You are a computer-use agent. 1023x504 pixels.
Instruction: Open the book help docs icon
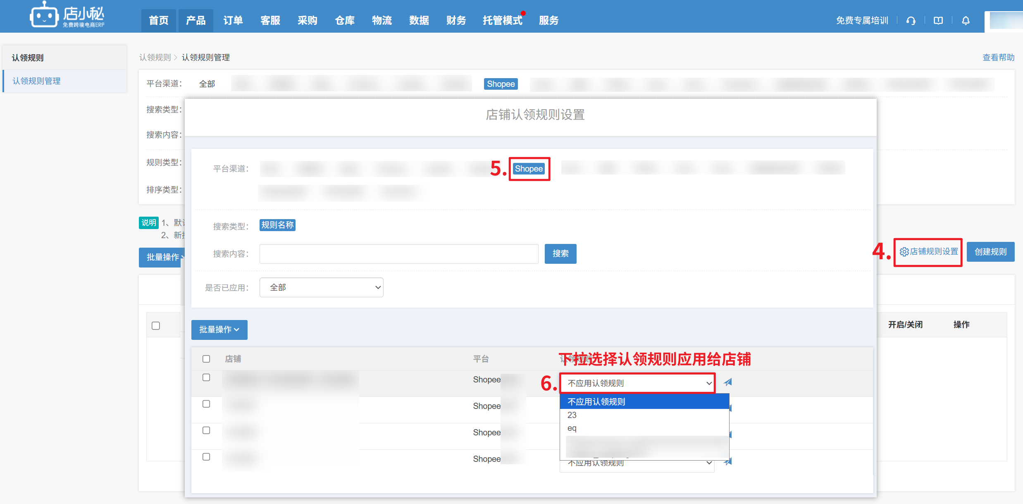(x=938, y=21)
